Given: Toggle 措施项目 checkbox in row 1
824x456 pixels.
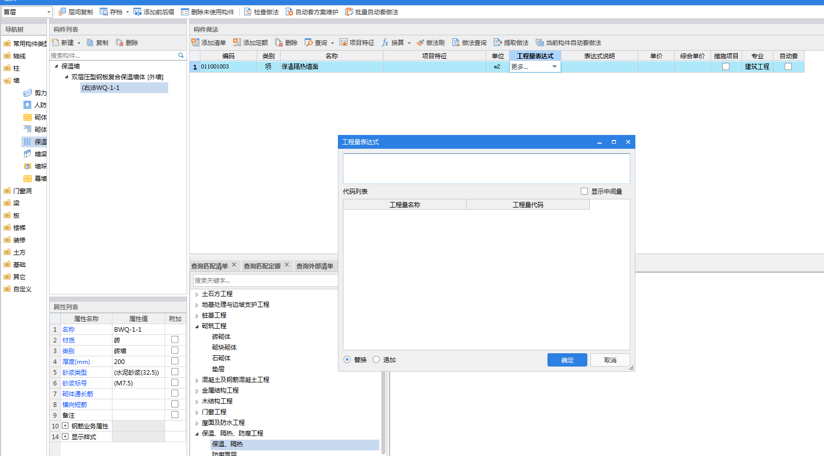Looking at the screenshot, I should (726, 66).
